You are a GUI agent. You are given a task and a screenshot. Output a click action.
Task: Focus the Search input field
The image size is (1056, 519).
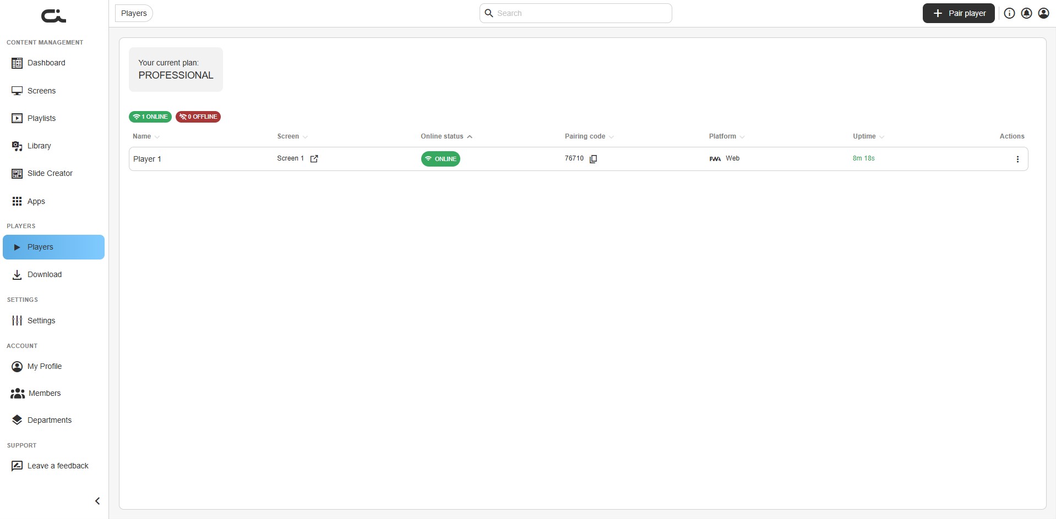(575, 13)
